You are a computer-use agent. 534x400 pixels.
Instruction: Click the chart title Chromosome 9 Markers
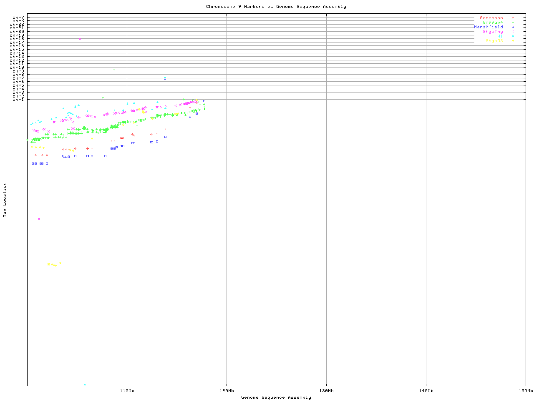pos(276,7)
